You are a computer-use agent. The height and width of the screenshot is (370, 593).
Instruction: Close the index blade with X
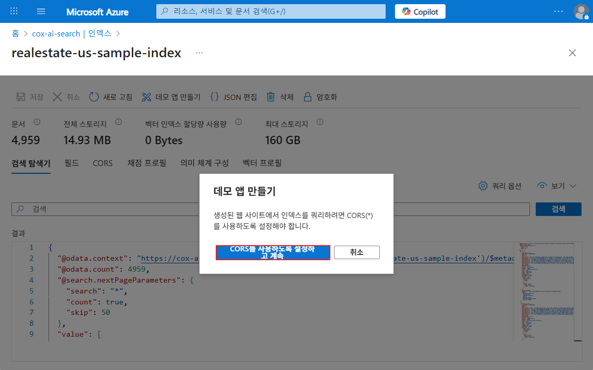pos(573,53)
